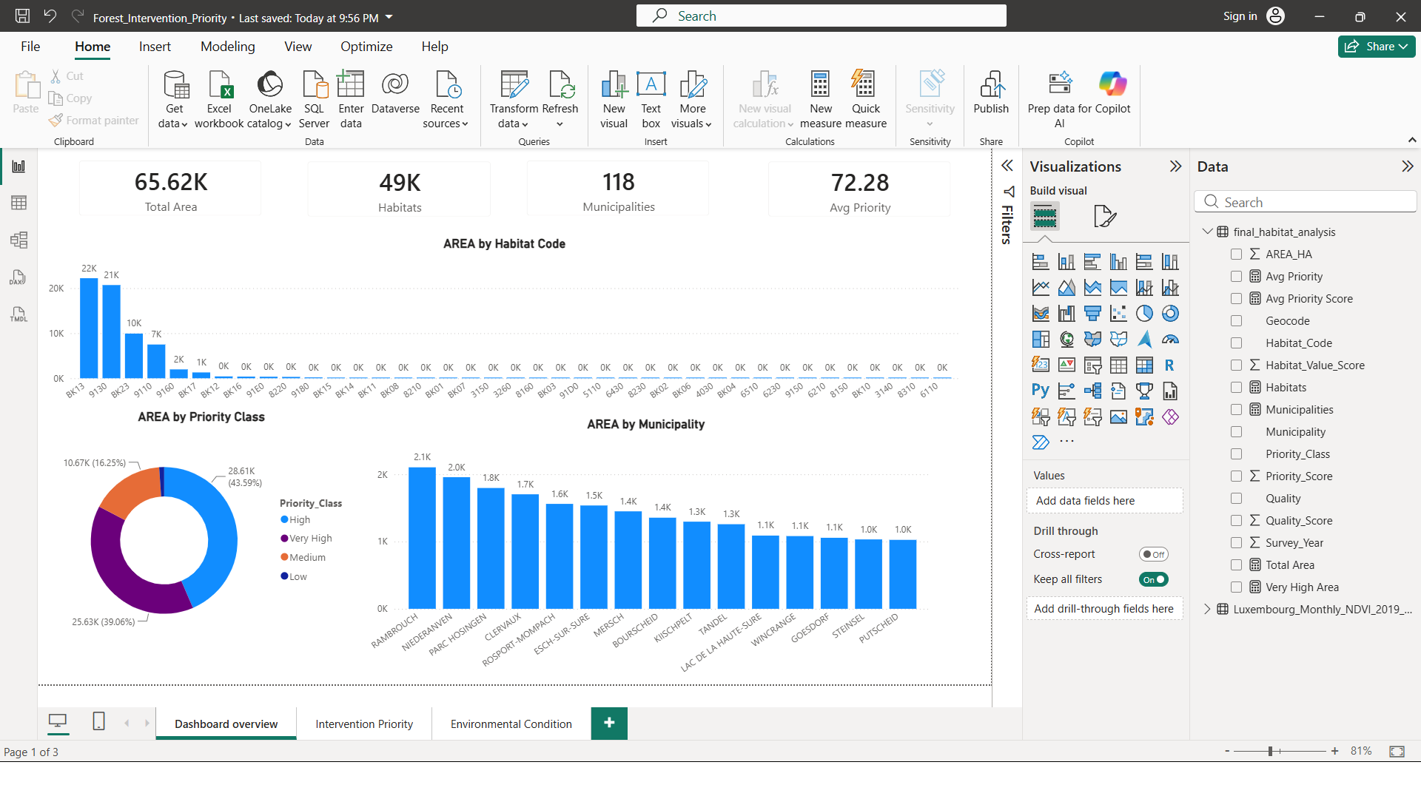Click Enter data icon

[351, 100]
